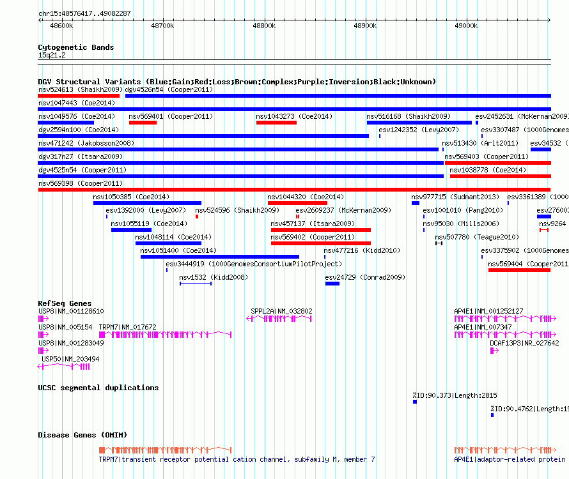This screenshot has height=479, width=569.
Task: Click the nsv516168 (Shaikh2009) blue bar
Action: click(x=419, y=123)
